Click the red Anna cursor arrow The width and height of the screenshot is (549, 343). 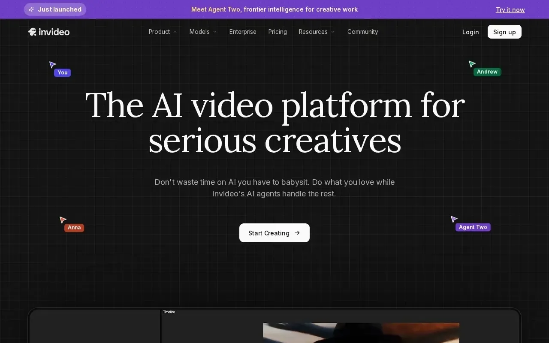[63, 220]
